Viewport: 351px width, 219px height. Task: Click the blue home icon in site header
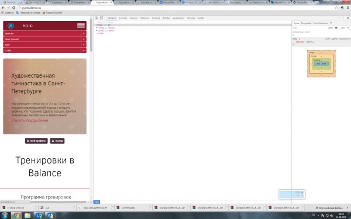(x=11, y=26)
